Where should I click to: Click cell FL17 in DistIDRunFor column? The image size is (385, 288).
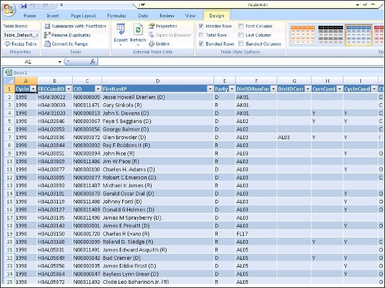point(256,233)
